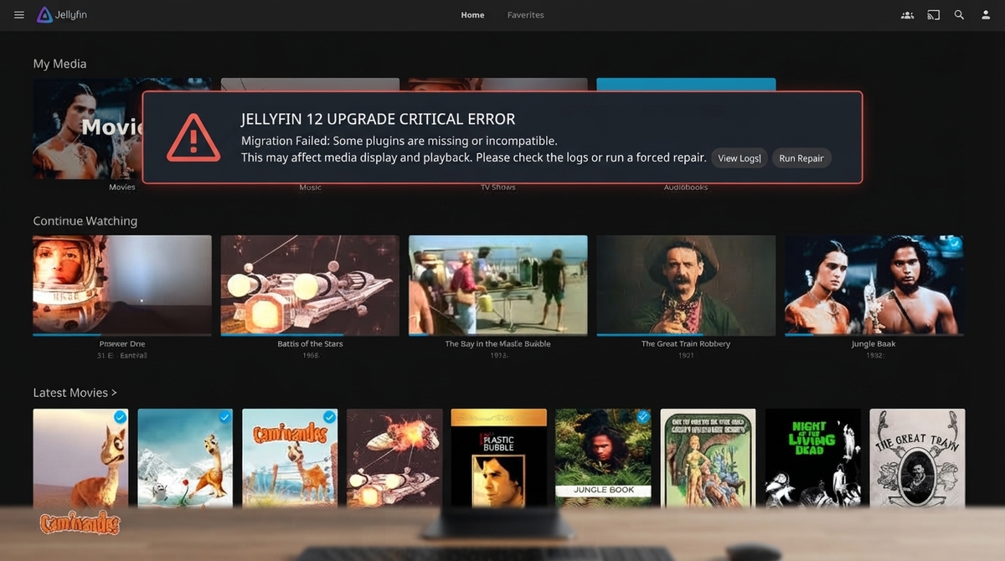This screenshot has height=561, width=1005.
Task: Open the user profile icon
Action: tap(986, 15)
